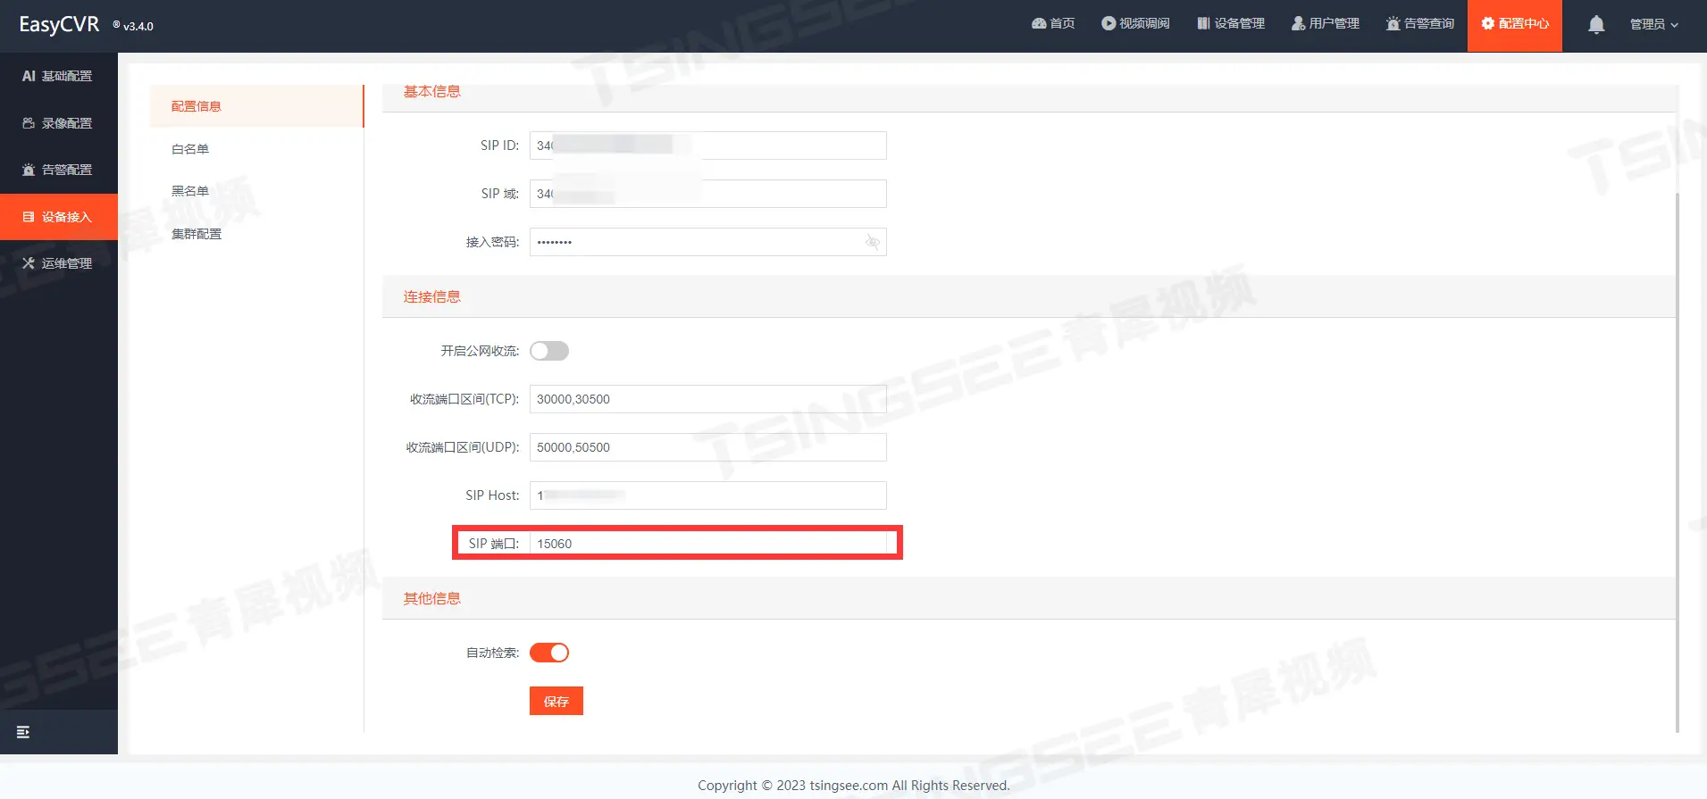Open the 首页 home page
The width and height of the screenshot is (1707, 799).
tap(1053, 23)
